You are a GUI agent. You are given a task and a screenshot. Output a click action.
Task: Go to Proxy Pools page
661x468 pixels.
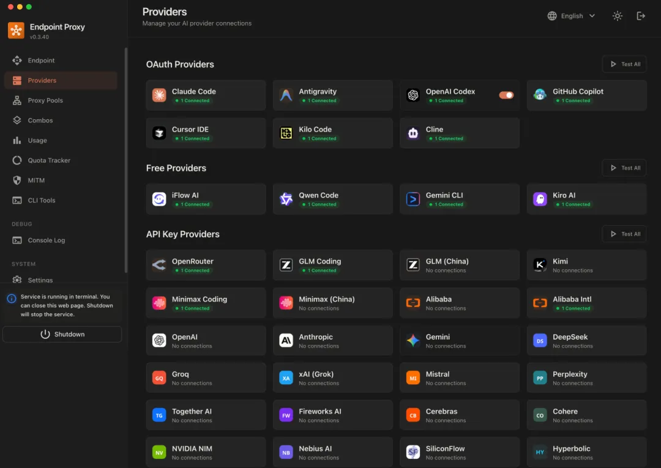point(61,100)
